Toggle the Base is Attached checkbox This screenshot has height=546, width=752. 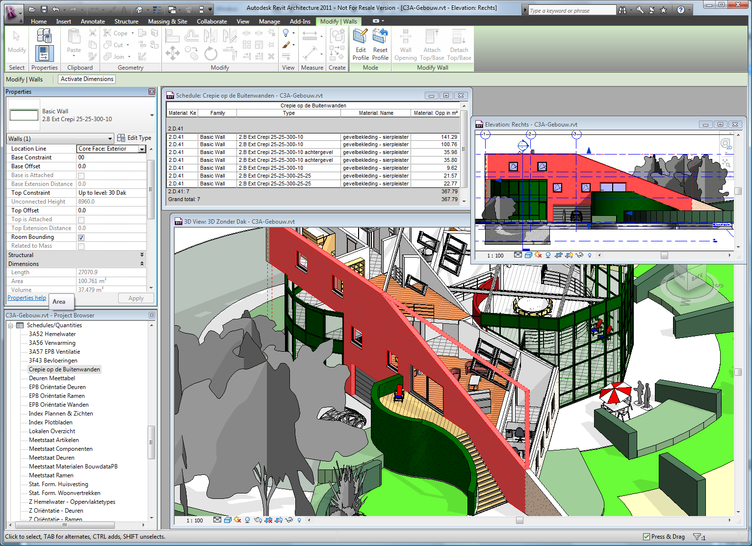(x=81, y=176)
